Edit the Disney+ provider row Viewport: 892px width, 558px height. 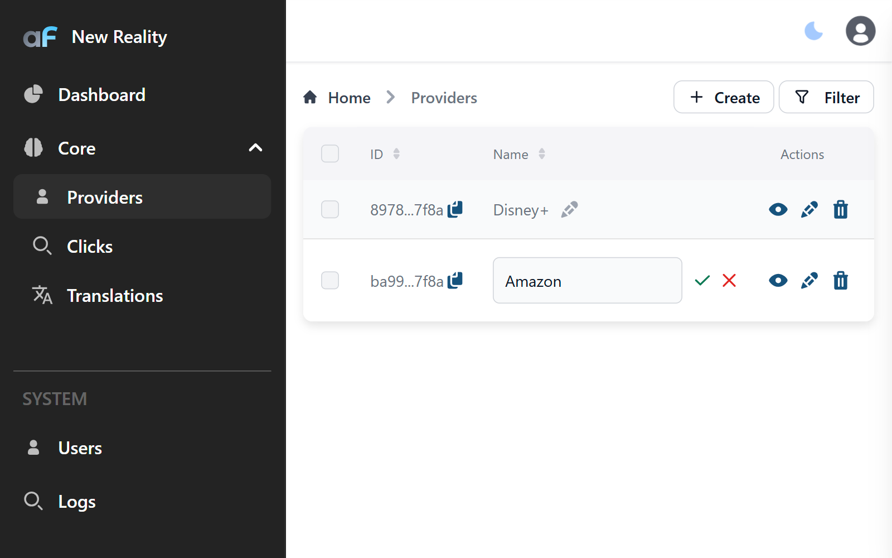pos(809,210)
